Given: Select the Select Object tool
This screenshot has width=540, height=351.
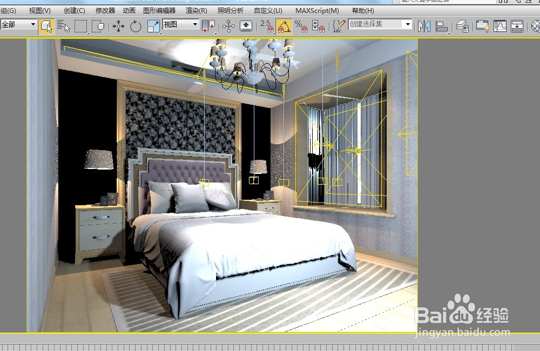Looking at the screenshot, I should pos(46,26).
